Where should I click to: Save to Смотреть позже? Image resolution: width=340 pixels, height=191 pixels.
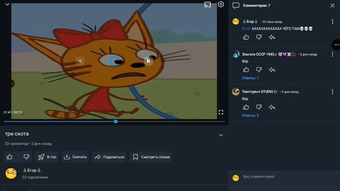pos(151,157)
